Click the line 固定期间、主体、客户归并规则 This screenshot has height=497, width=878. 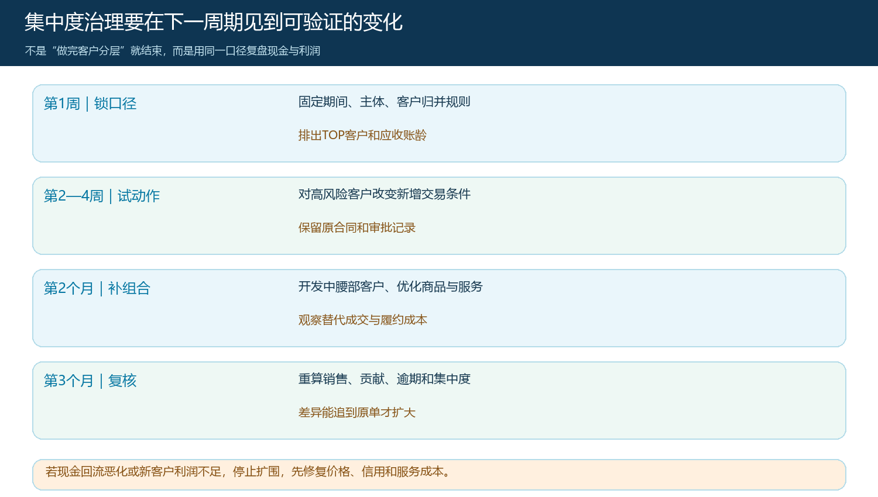385,102
